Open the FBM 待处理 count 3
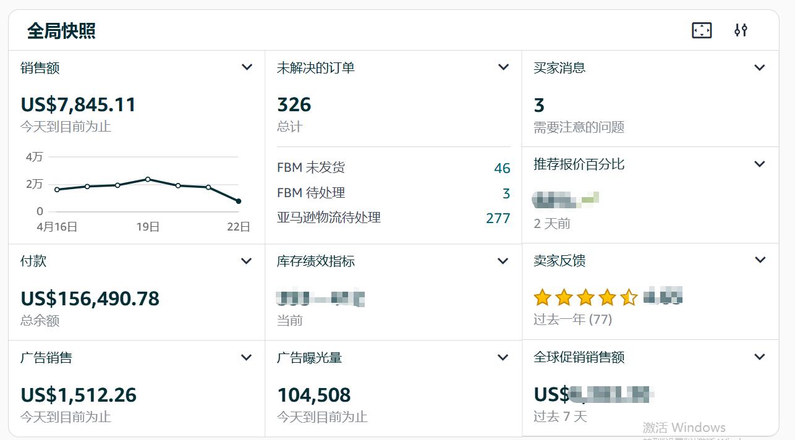795x440 pixels. [x=506, y=193]
